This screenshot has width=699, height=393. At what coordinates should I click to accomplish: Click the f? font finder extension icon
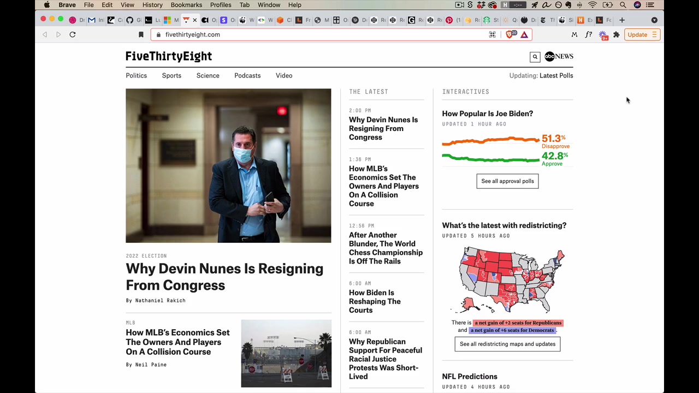[588, 34]
